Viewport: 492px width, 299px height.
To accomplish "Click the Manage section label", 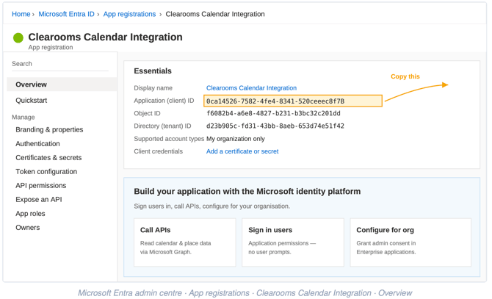I will (x=23, y=117).
